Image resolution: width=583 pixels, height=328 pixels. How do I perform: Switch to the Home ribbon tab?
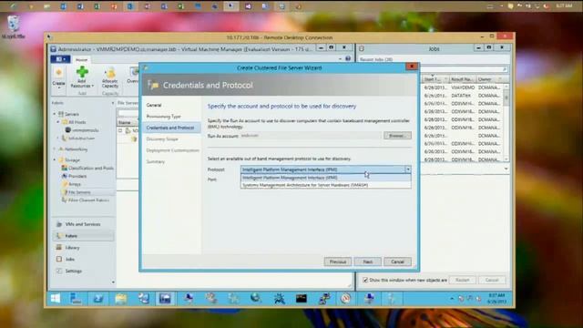tap(81, 60)
